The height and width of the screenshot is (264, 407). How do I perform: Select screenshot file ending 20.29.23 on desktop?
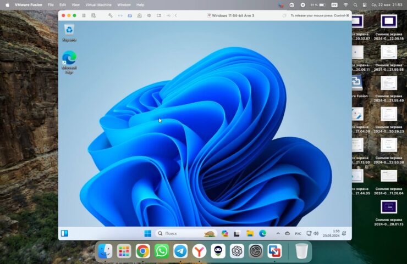[x=388, y=120]
